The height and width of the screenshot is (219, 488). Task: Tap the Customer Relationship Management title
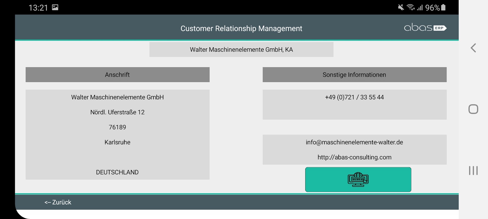[x=241, y=28]
